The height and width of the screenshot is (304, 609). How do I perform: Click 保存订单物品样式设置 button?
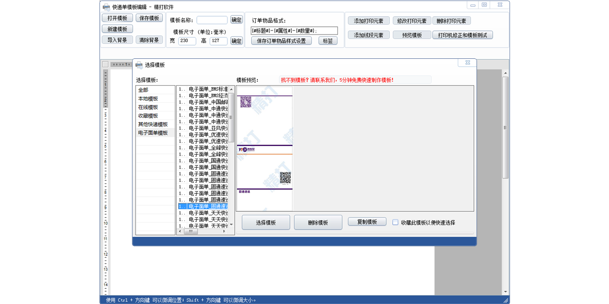tap(281, 41)
